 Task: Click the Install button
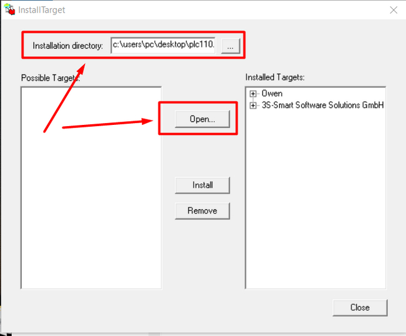click(202, 185)
